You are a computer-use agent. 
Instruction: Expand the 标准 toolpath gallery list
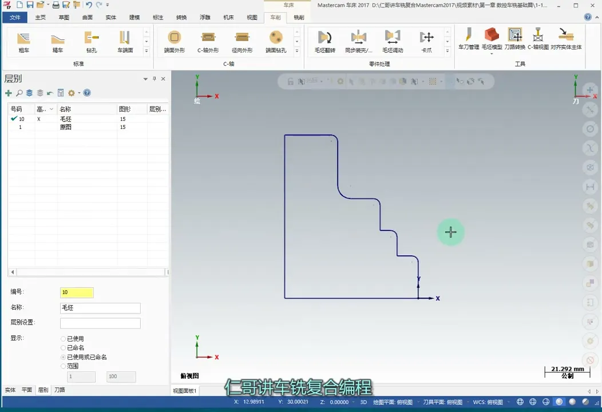pyautogui.click(x=146, y=51)
